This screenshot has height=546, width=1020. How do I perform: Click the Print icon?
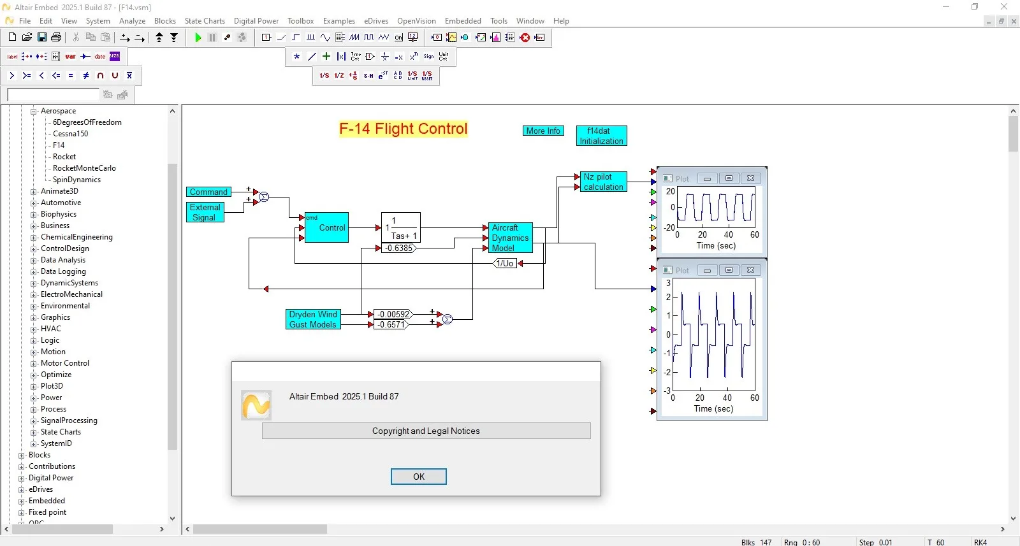click(x=56, y=38)
